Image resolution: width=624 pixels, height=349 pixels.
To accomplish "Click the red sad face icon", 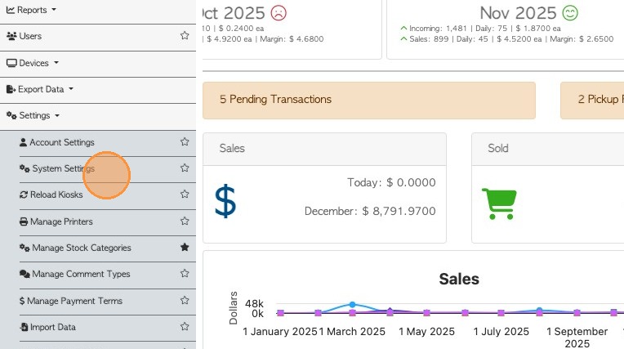I will [x=279, y=13].
